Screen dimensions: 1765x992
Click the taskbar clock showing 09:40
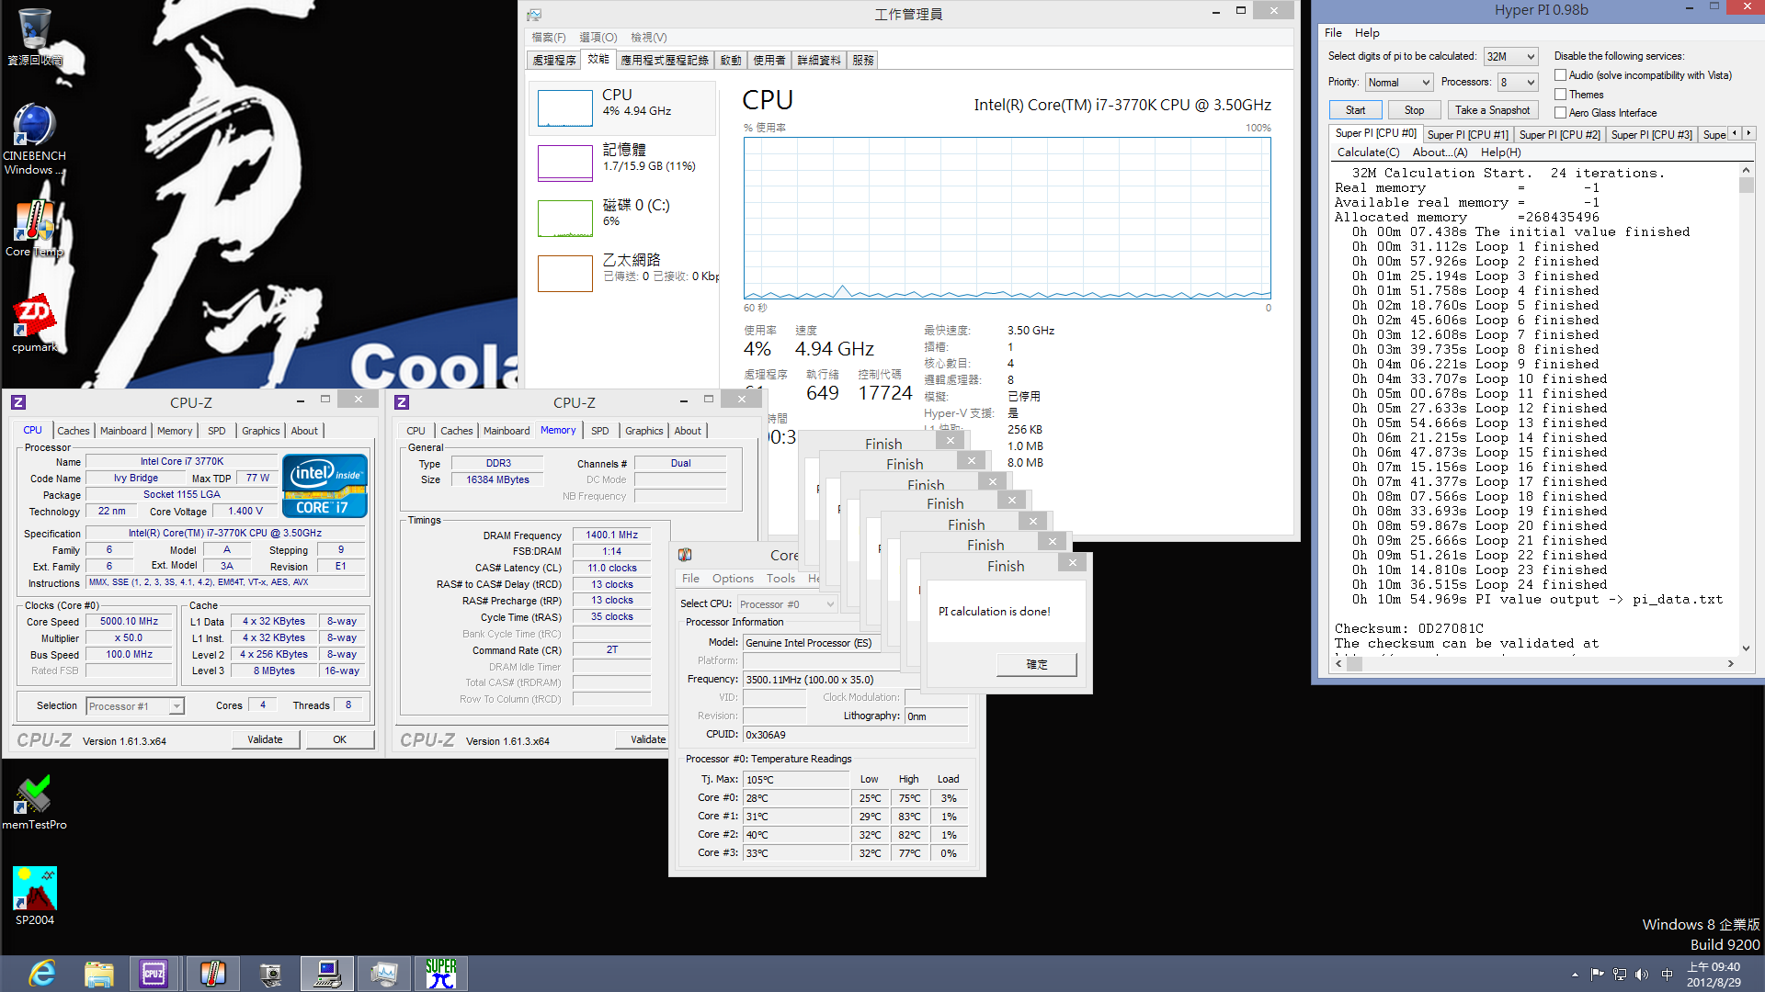coord(1714,975)
